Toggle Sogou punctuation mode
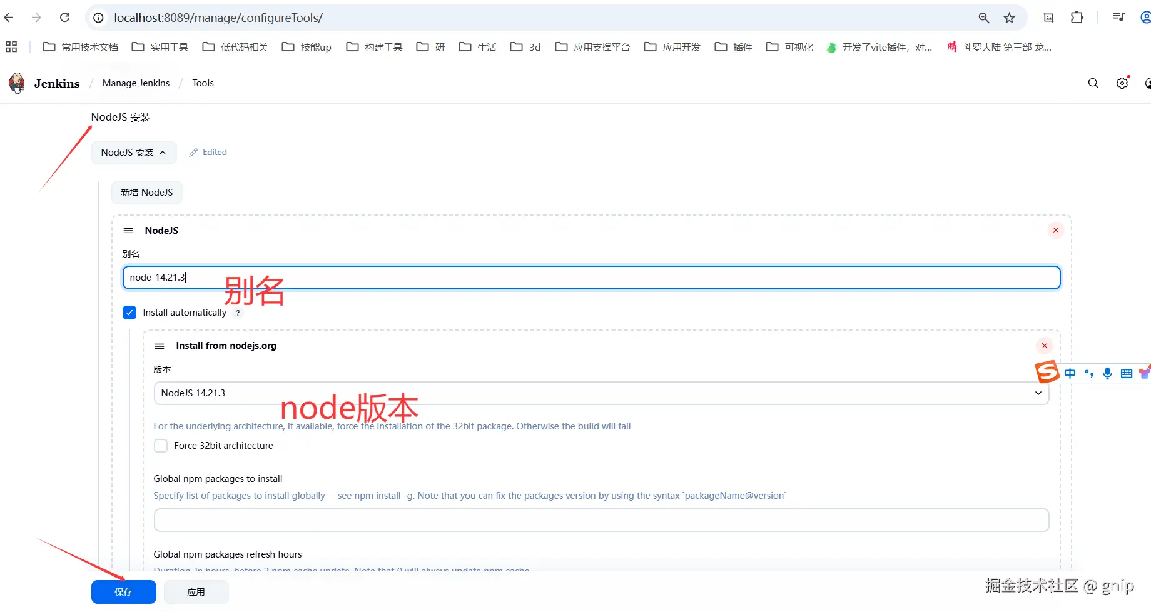The image size is (1151, 612). pos(1089,373)
